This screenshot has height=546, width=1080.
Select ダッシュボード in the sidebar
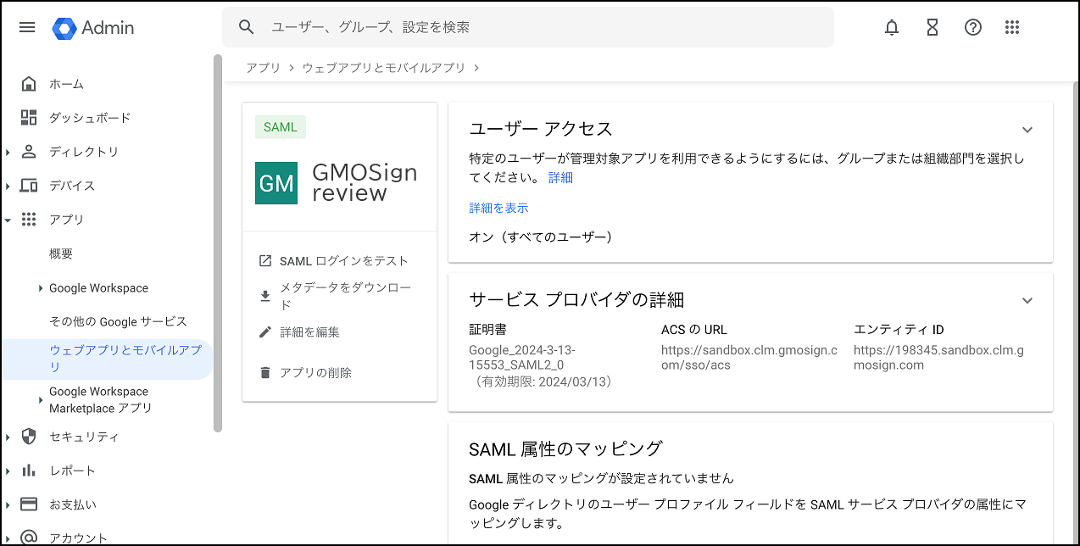(90, 118)
